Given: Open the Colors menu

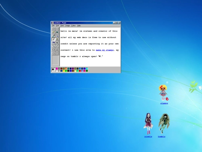Looking at the screenshot, I should [x=73, y=26].
